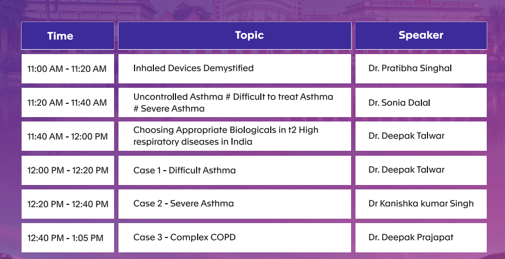
Task: Select the 12:00 PM - 12:20 PM time slot
Action: click(x=68, y=170)
